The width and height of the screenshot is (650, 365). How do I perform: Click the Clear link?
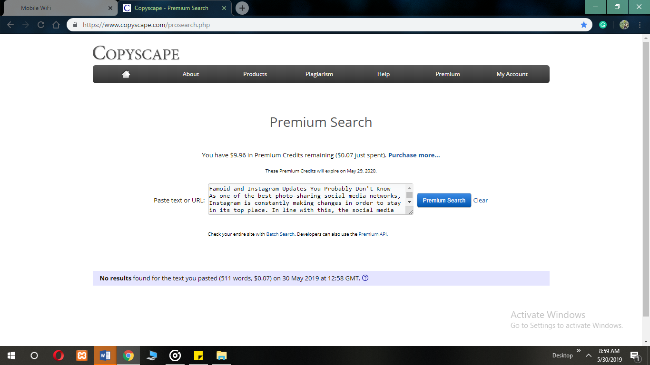[x=481, y=200]
